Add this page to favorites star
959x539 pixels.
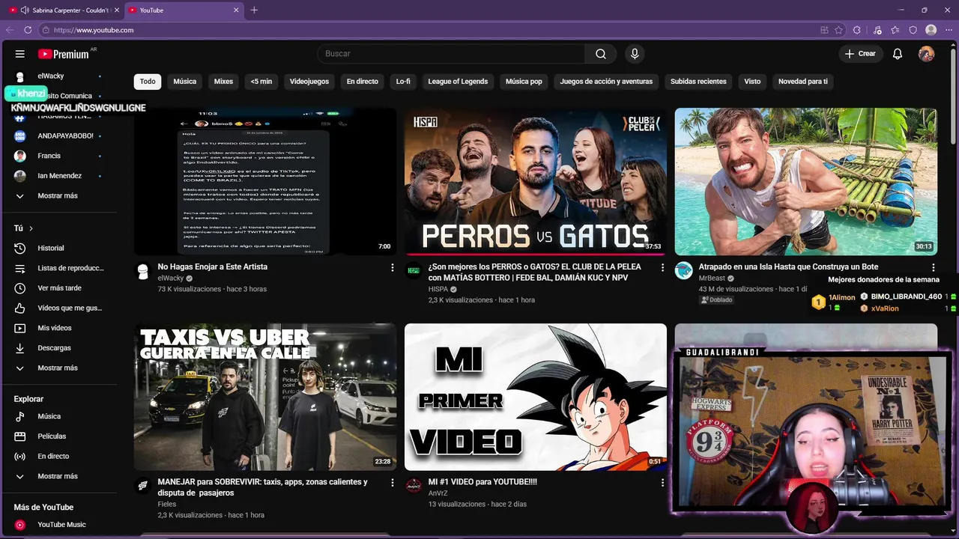point(838,30)
